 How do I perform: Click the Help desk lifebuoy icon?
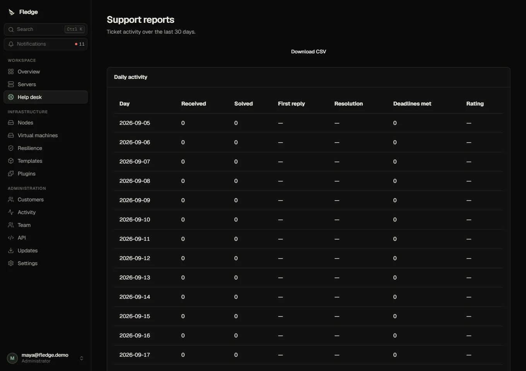click(11, 97)
